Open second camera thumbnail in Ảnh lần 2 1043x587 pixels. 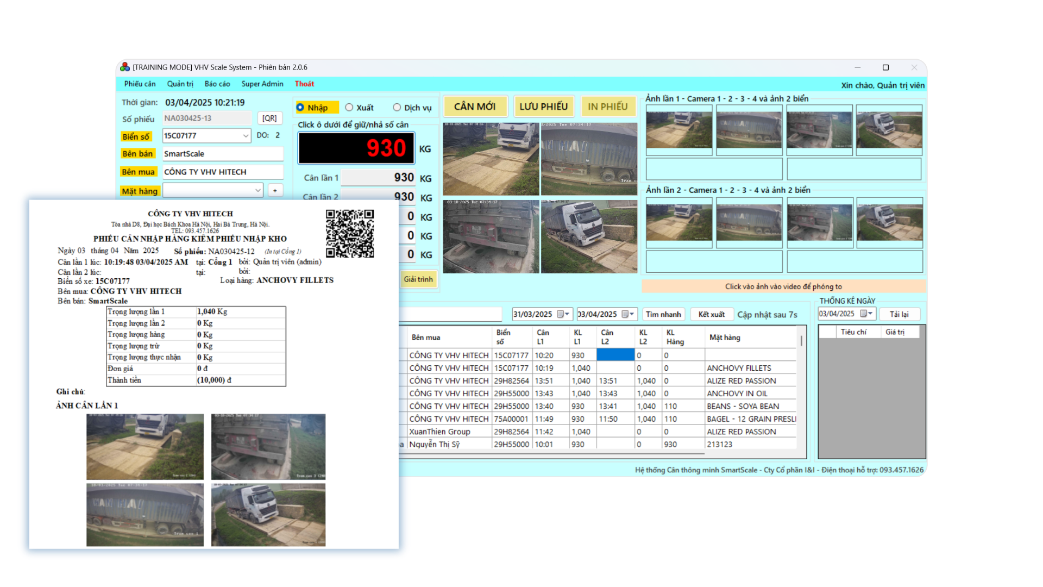[x=749, y=223]
